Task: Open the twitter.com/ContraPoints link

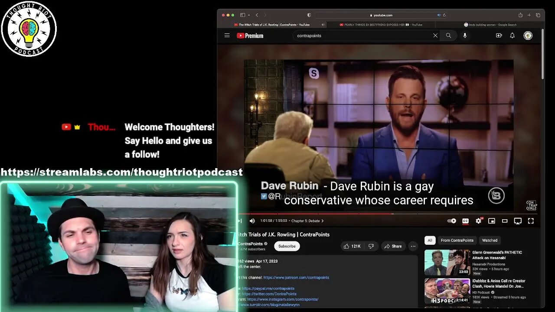Action: 269,294
